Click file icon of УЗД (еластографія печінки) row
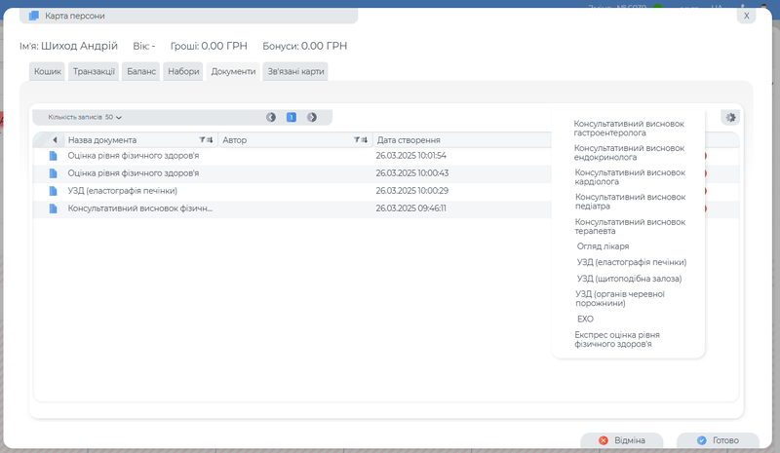 (54, 191)
